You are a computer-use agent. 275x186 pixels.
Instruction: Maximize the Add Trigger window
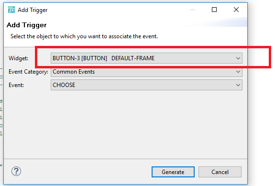tap(214, 10)
